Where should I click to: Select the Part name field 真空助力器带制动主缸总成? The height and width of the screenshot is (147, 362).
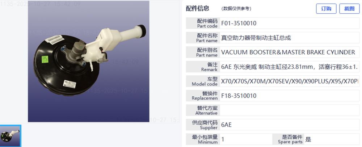290,38
